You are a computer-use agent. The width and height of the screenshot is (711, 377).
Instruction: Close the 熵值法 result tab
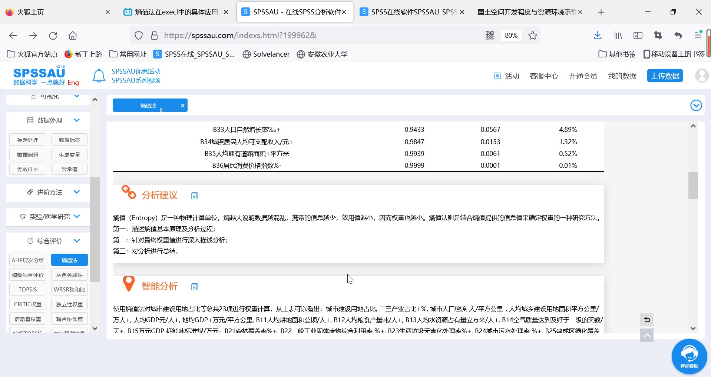click(x=182, y=106)
